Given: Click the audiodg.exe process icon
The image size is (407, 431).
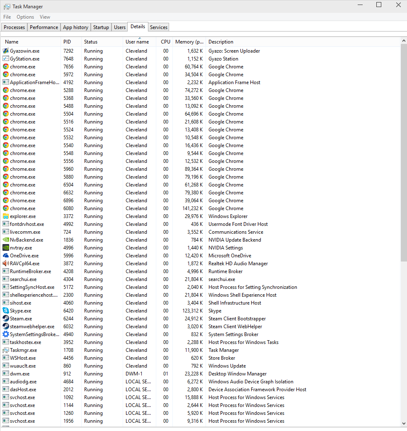Looking at the screenshot, I should tap(6, 382).
